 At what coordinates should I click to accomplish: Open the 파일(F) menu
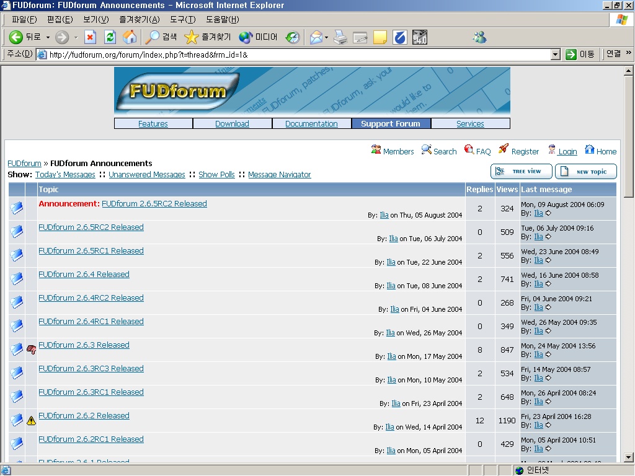tap(24, 19)
